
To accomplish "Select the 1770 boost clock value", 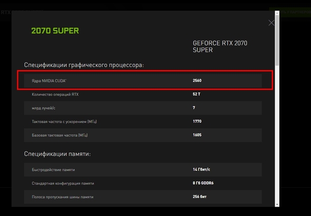I will click(197, 121).
